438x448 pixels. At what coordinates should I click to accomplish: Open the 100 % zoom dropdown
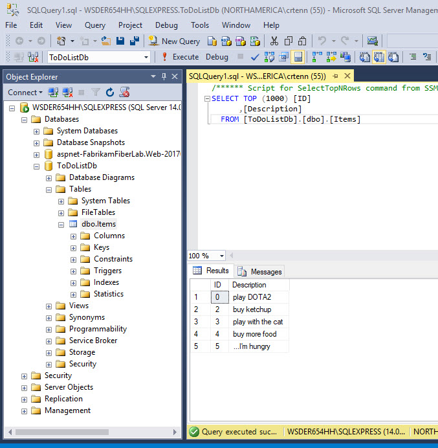222,256
